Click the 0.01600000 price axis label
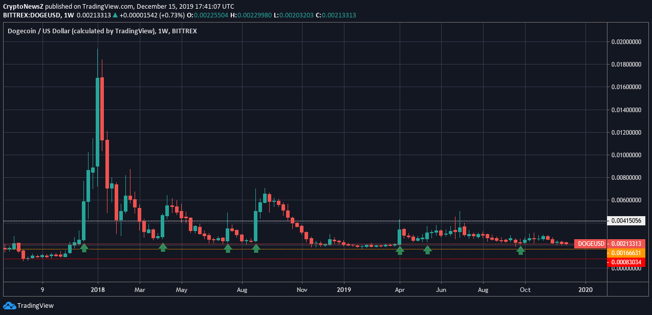 click(627, 87)
